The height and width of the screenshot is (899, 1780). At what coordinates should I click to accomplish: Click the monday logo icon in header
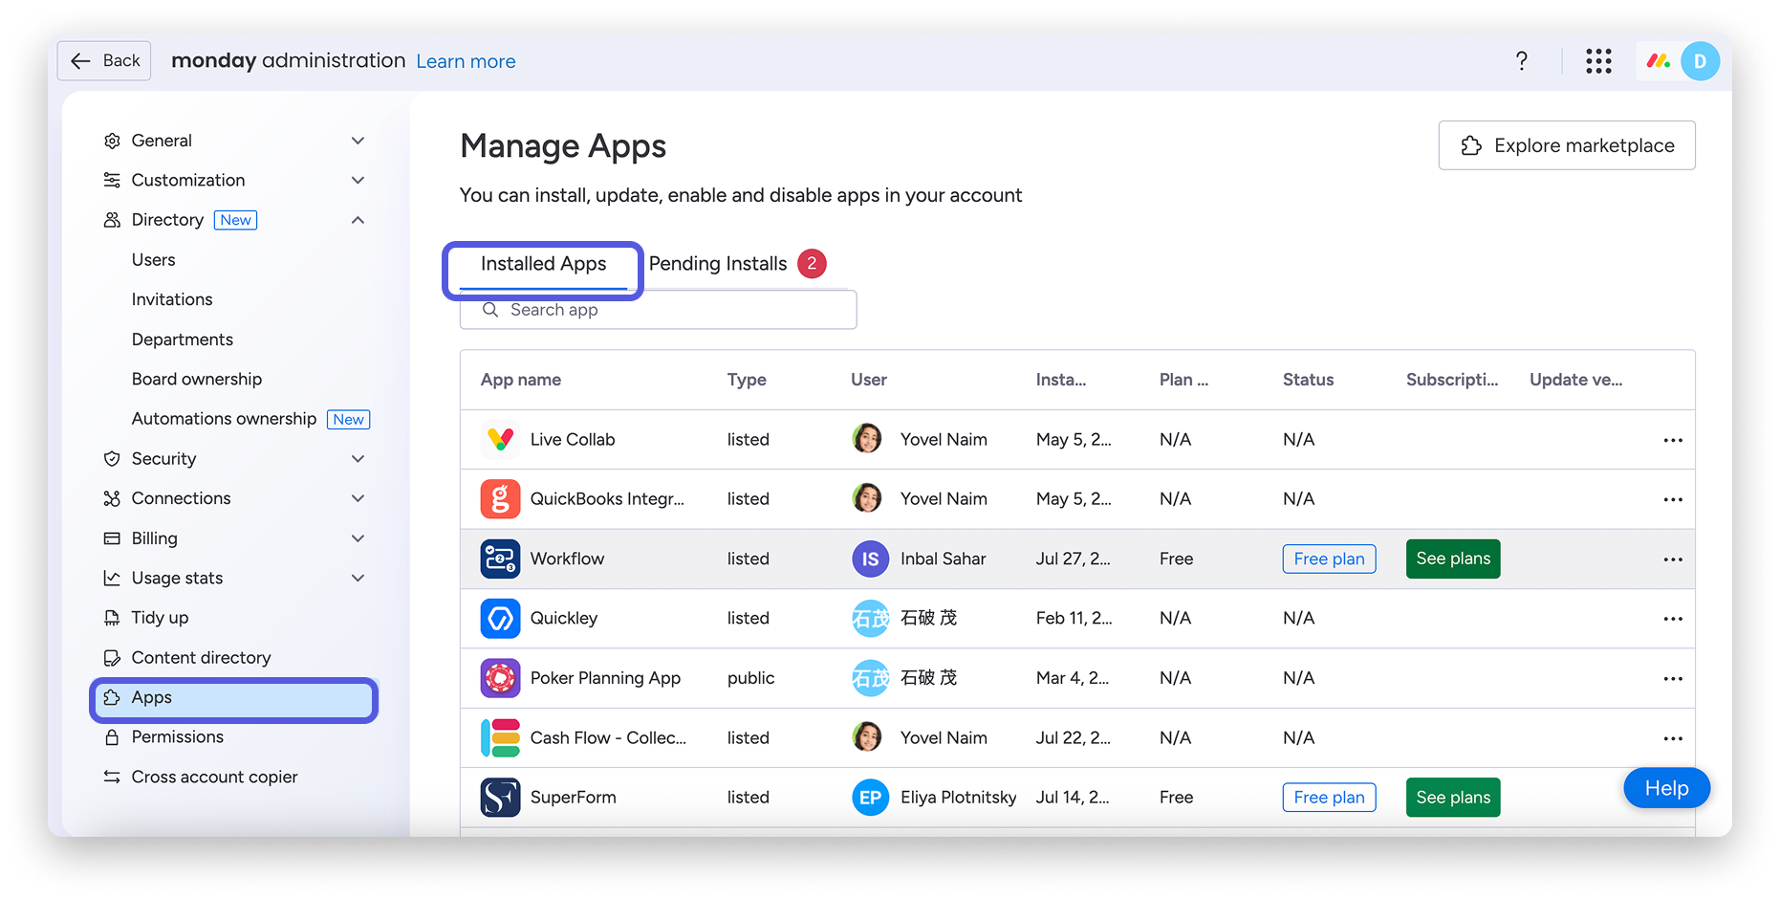pos(1659,61)
